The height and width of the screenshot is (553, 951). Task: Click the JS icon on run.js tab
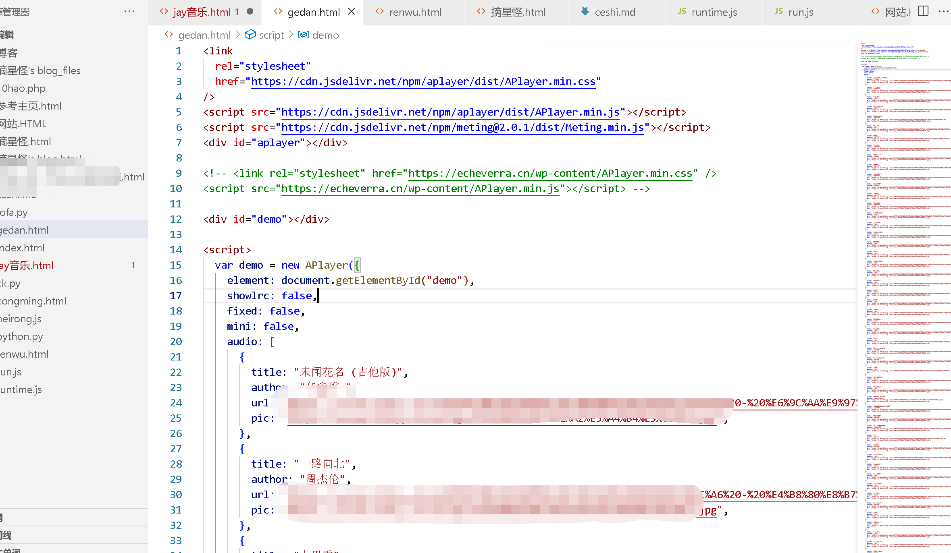(778, 12)
